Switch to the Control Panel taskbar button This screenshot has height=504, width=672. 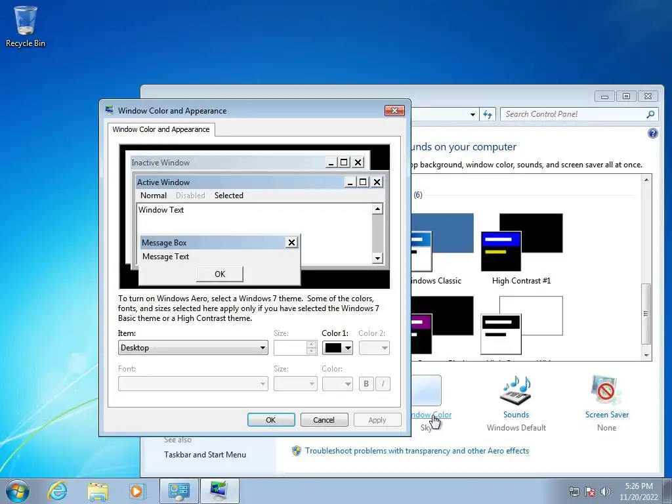[x=179, y=491]
